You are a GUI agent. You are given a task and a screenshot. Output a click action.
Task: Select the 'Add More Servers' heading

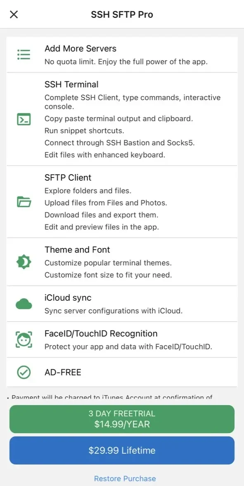coord(80,49)
